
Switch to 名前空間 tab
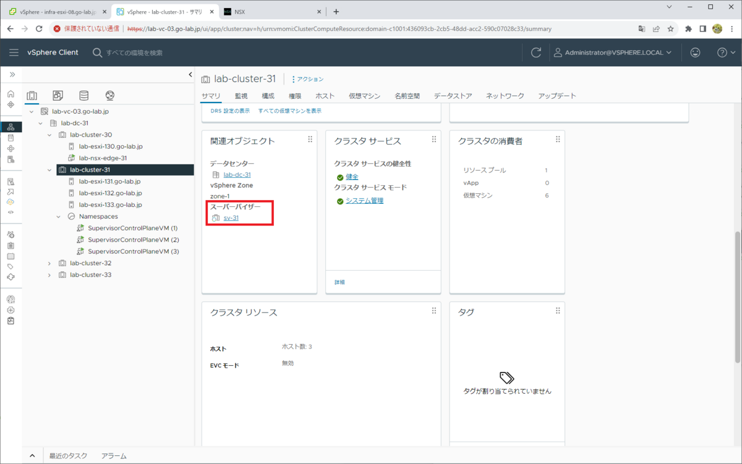407,96
